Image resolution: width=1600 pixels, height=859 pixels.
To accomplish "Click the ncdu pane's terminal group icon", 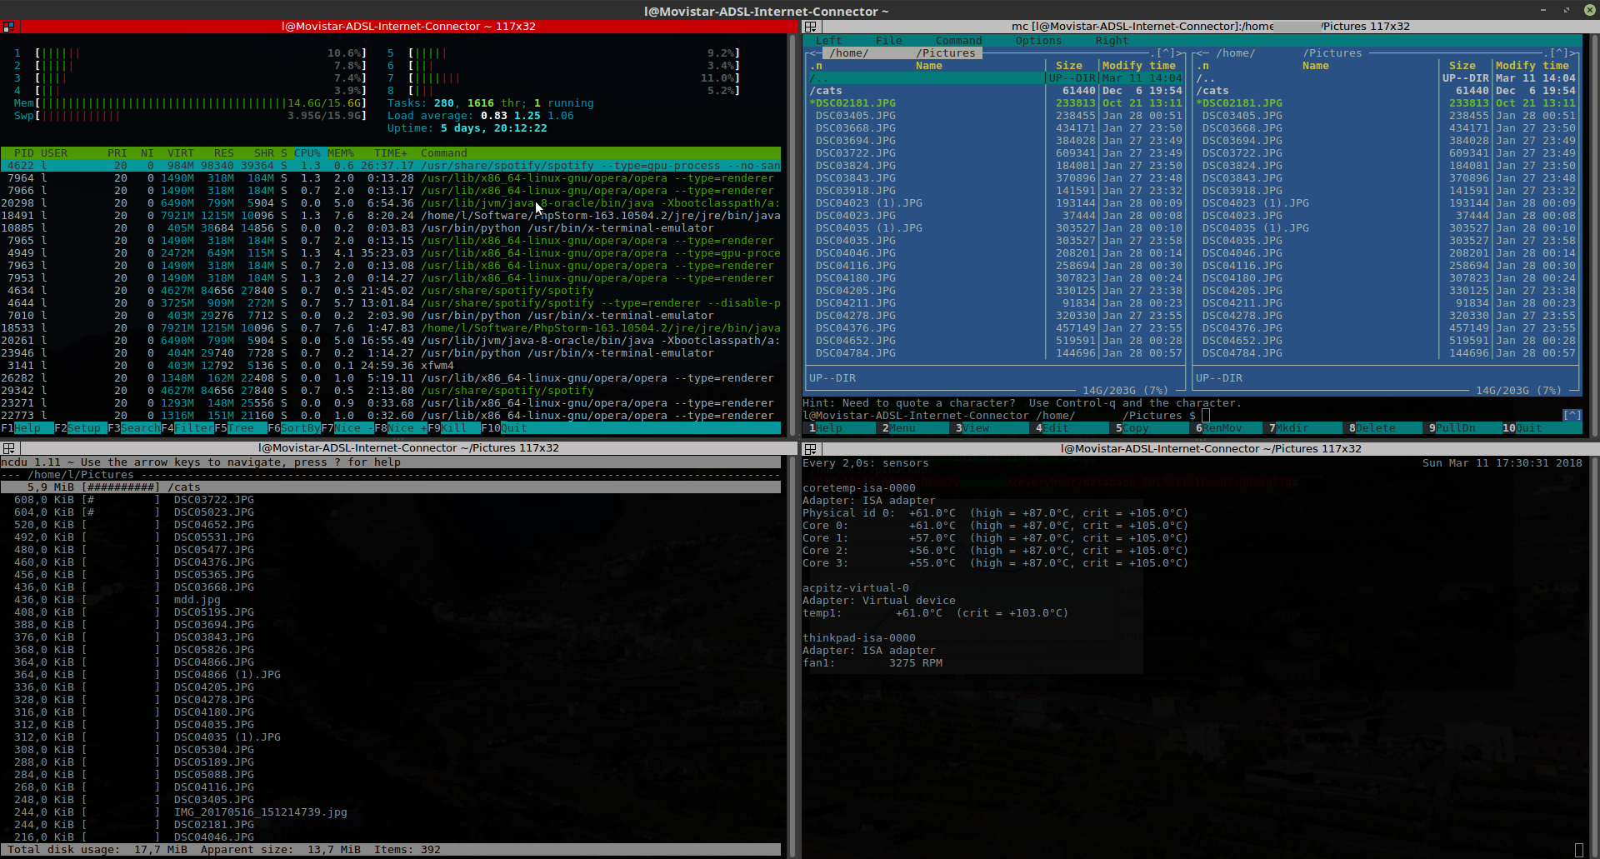I will (8, 448).
